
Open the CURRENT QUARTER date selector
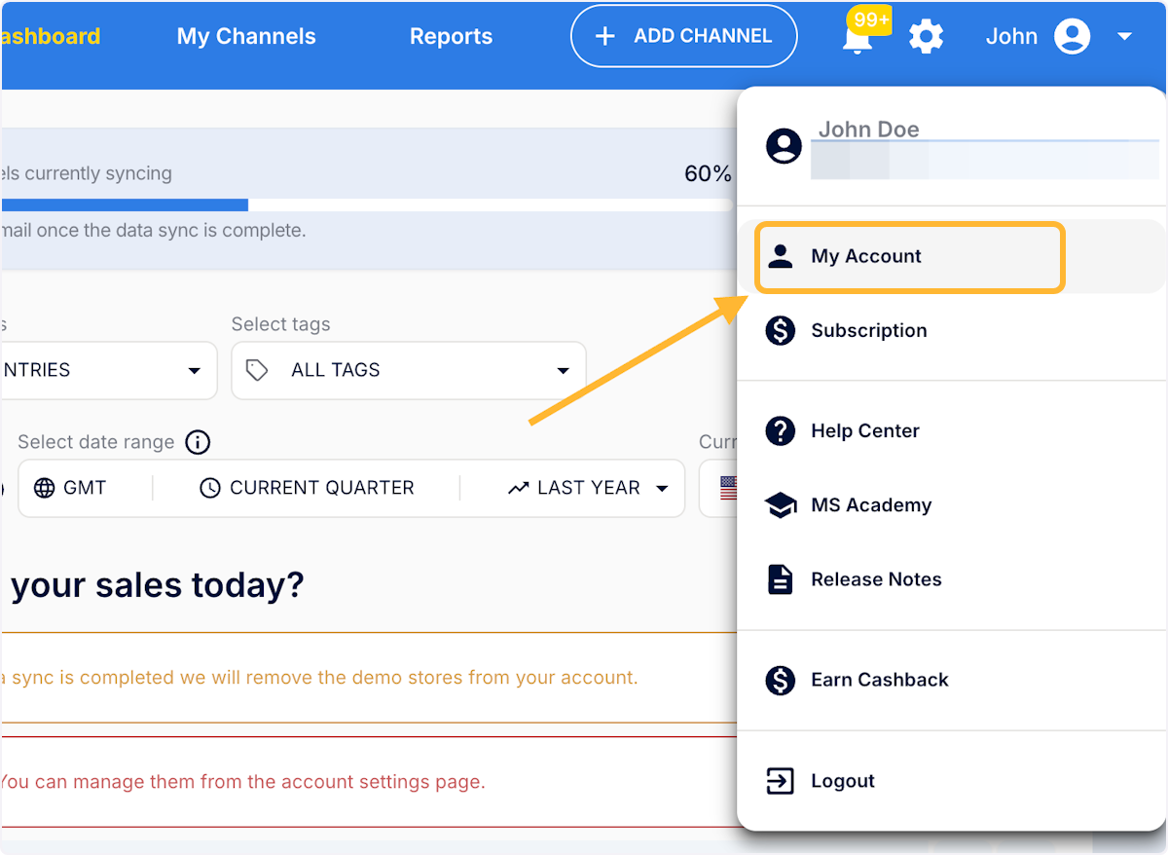(x=307, y=488)
